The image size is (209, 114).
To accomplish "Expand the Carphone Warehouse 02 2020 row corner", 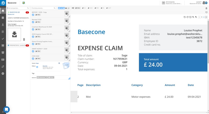I will point(69,31).
